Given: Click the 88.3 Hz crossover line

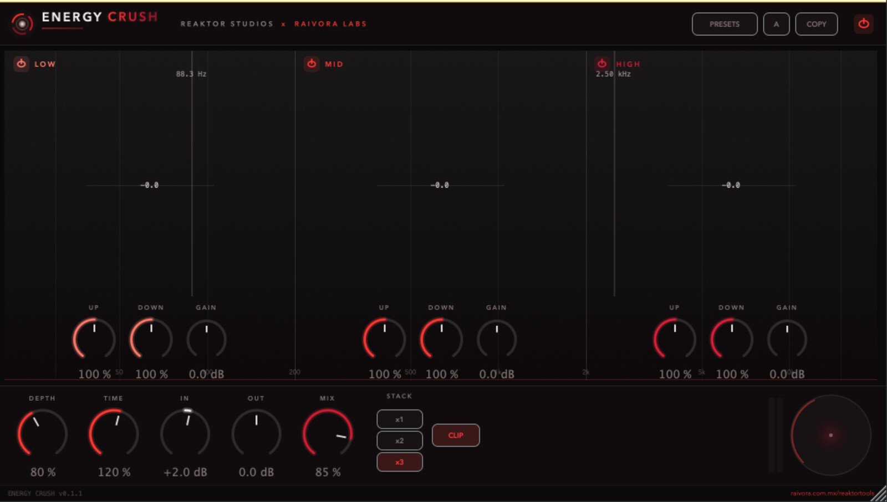Looking at the screenshot, I should (x=192, y=173).
